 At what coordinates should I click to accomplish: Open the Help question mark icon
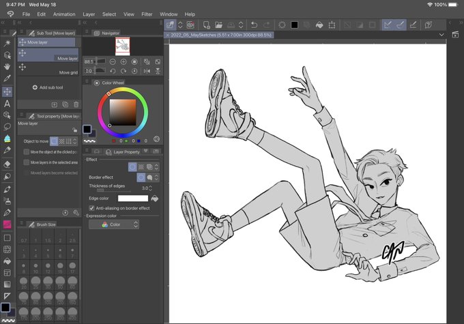429,25
